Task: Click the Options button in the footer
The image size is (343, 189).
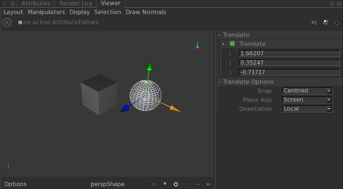Action: pos(15,184)
